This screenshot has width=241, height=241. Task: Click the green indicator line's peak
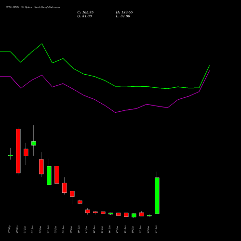[x=42, y=44]
